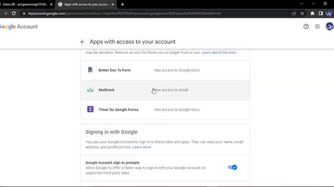This screenshot has height=187, width=334.
Task: Close the Apps with access tab
Action: [x=113, y=4]
